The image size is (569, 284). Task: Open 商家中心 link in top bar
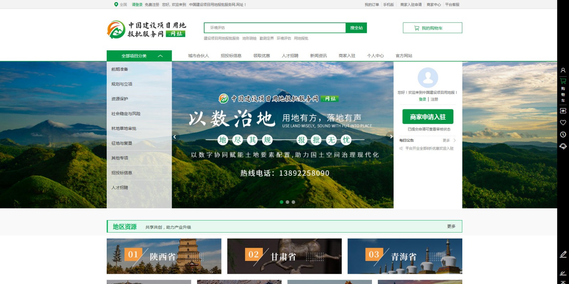click(x=434, y=5)
